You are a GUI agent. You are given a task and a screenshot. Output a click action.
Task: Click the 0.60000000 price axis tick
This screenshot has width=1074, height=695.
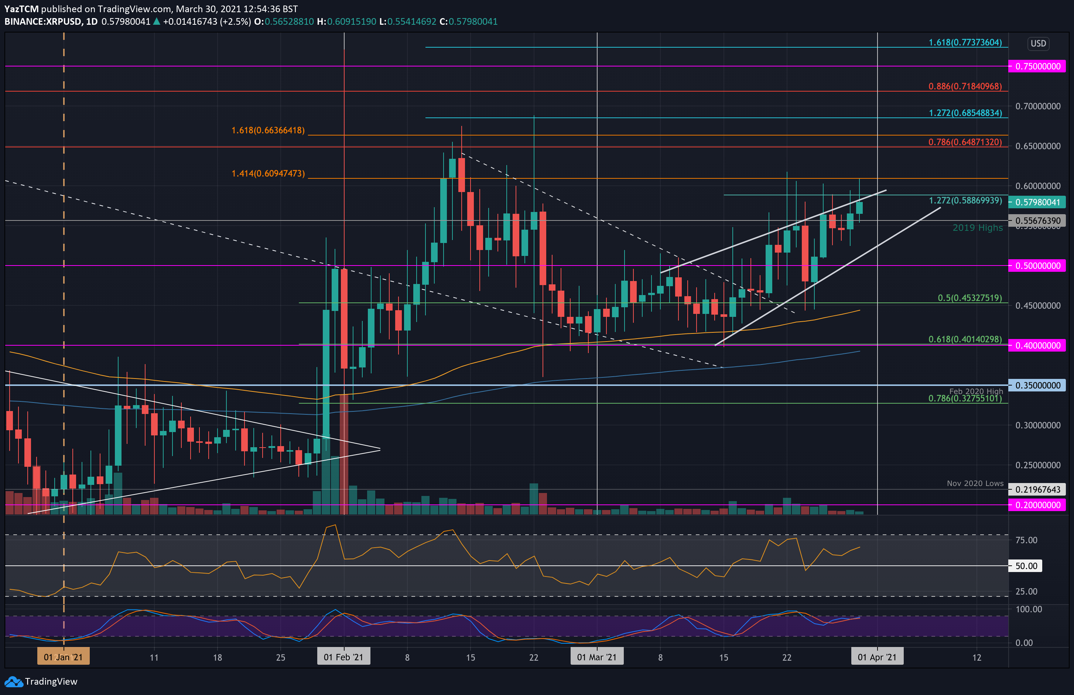[1038, 186]
